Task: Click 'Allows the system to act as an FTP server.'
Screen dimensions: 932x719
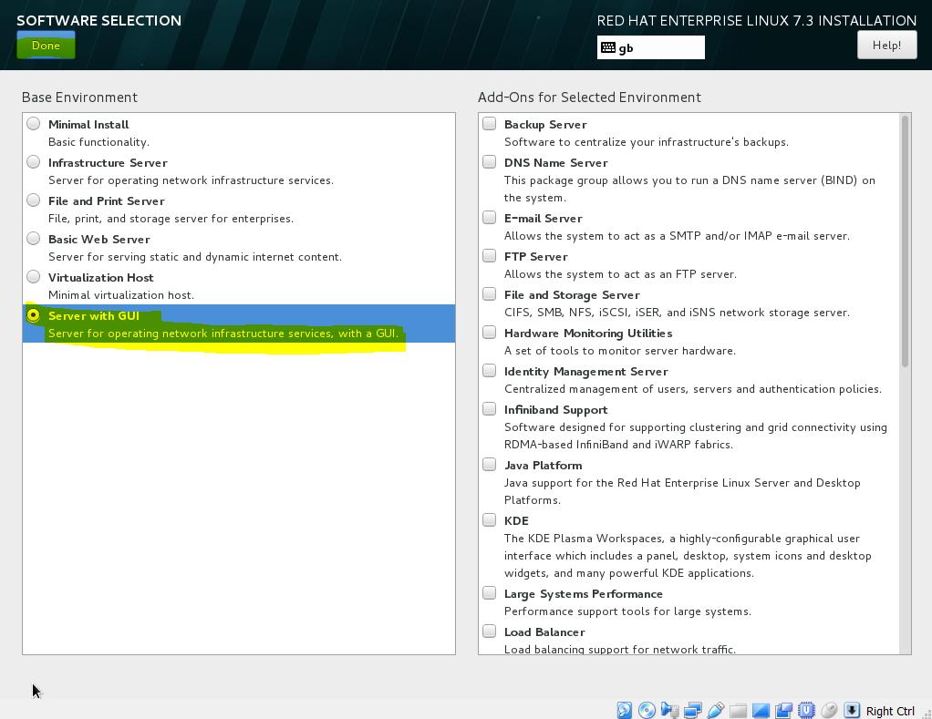Action: click(x=620, y=274)
